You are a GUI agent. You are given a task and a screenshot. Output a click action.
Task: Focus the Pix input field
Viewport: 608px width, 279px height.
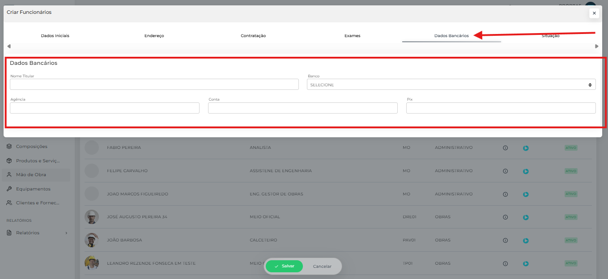(501, 108)
